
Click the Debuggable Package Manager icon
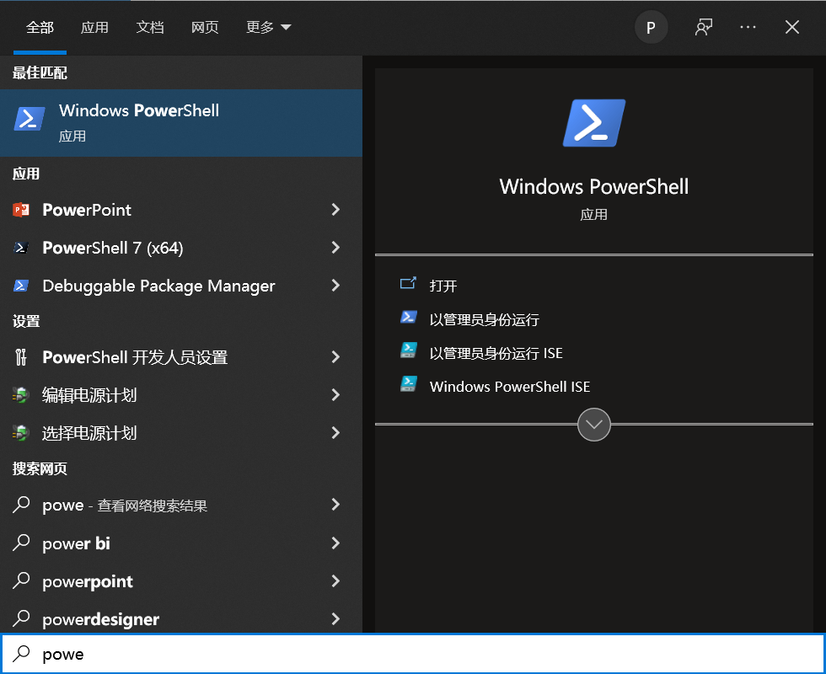pos(21,286)
